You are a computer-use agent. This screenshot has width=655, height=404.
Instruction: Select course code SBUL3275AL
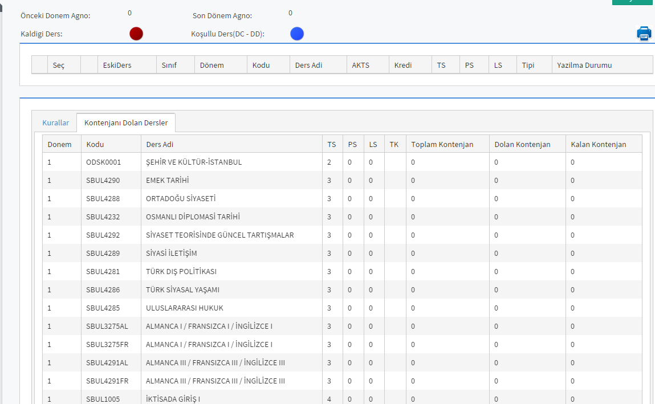point(107,327)
